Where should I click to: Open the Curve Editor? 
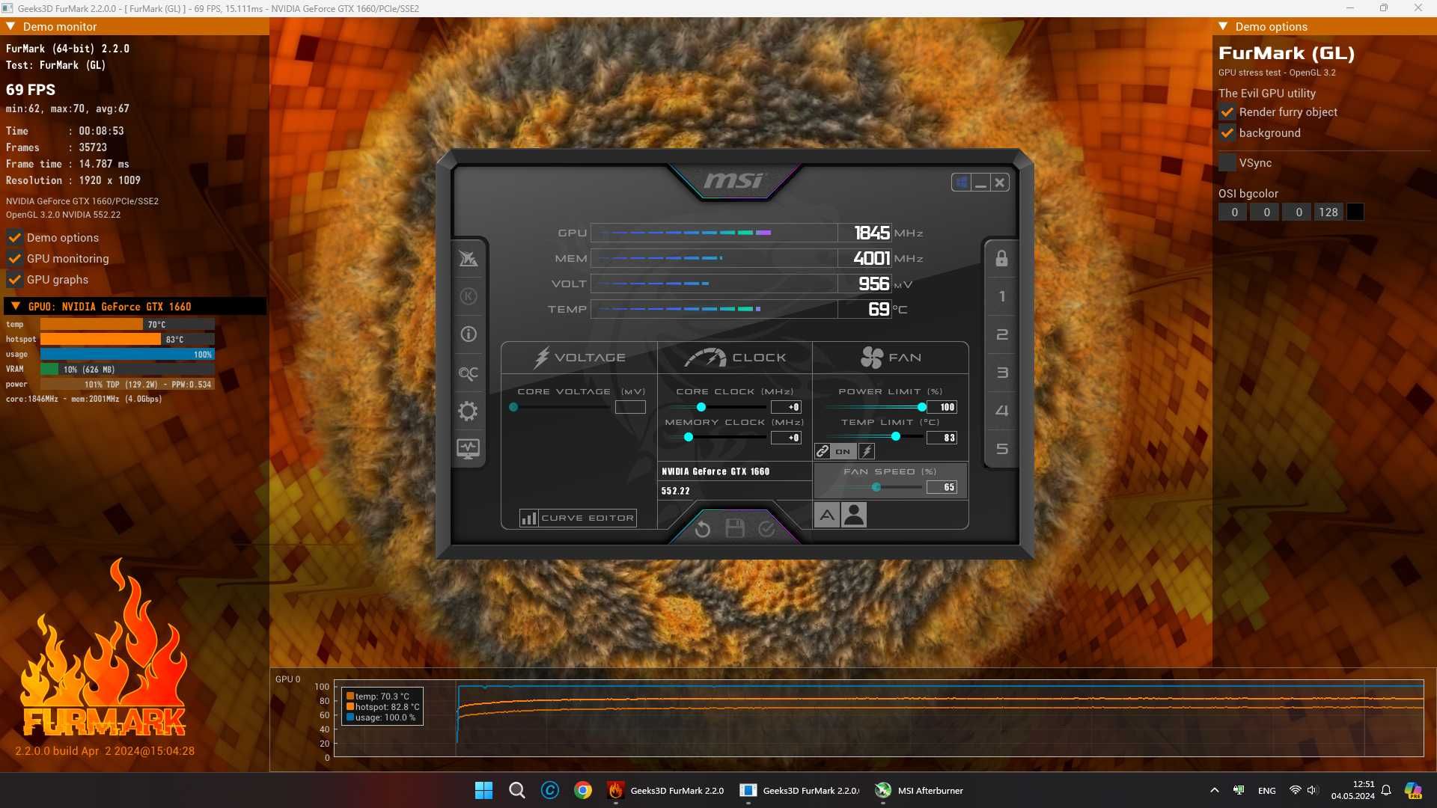(x=578, y=518)
